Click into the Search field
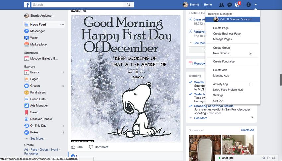 78,5
